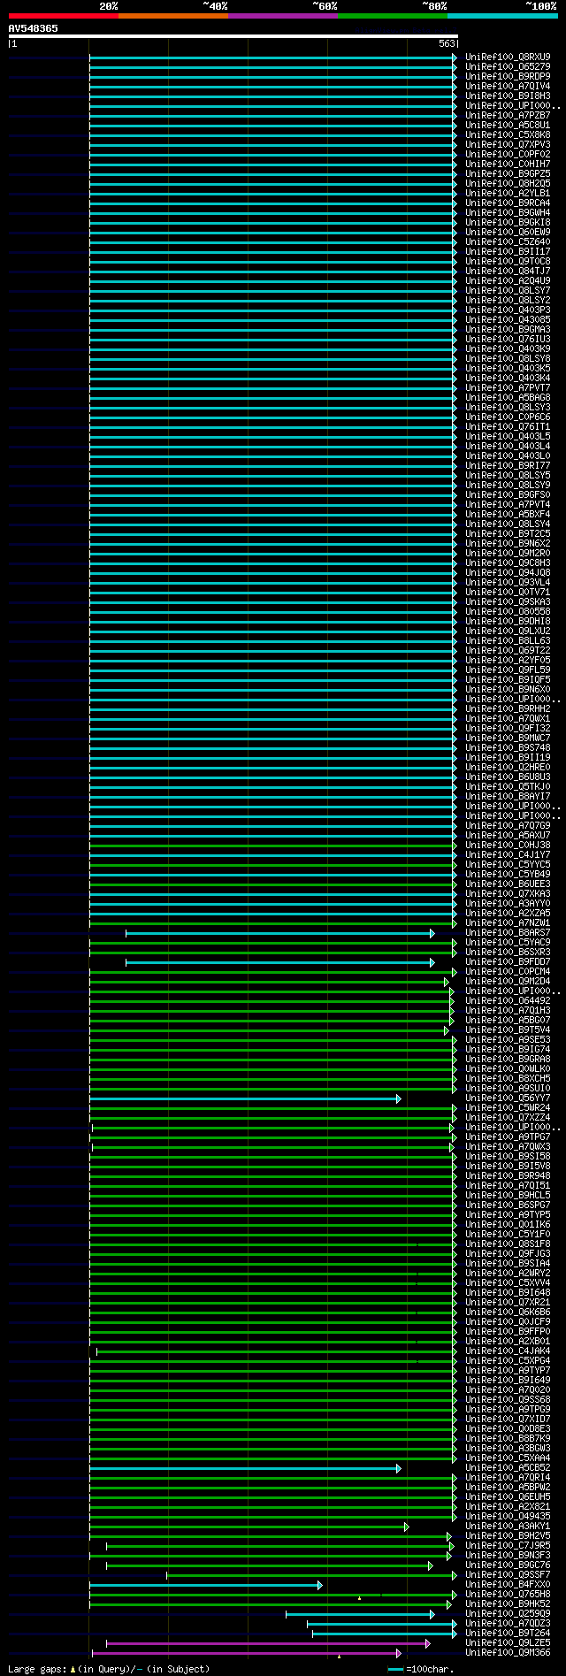
Task: Click the UniRef100_B9GMA3 label
Action: pyautogui.click(x=508, y=329)
